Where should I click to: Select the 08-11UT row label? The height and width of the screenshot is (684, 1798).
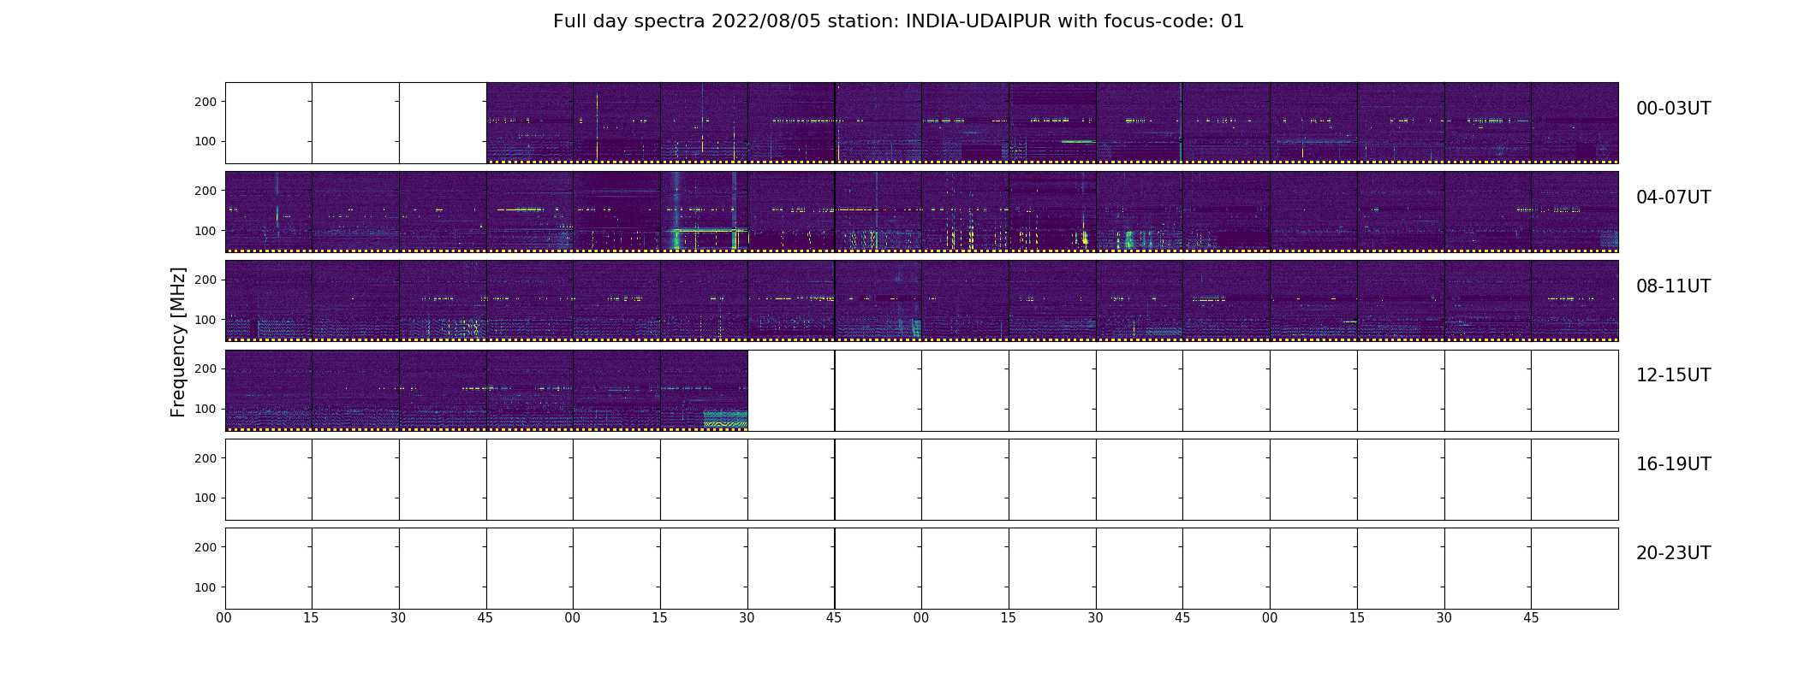[x=1673, y=286]
